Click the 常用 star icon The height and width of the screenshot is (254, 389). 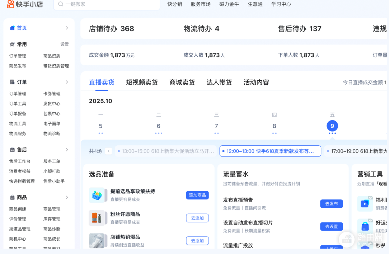[12, 44]
